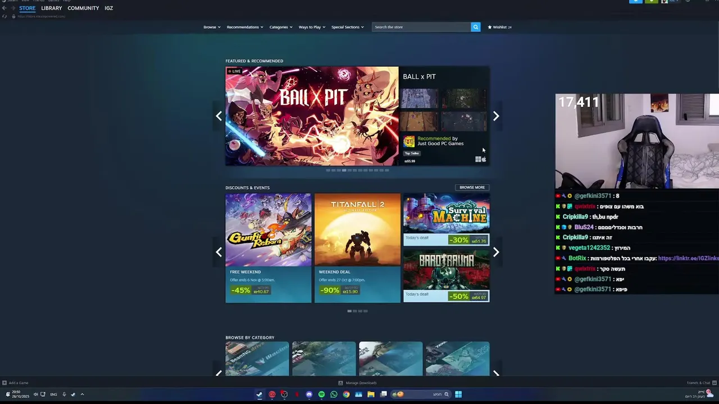Open the STORE tab
This screenshot has width=719, height=404.
27,8
